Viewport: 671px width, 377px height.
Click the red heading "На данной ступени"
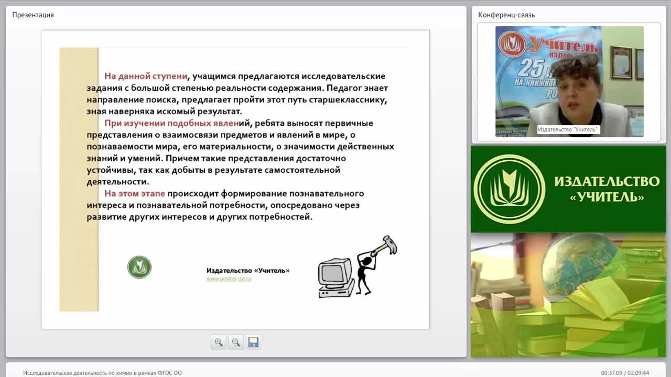pyautogui.click(x=145, y=76)
